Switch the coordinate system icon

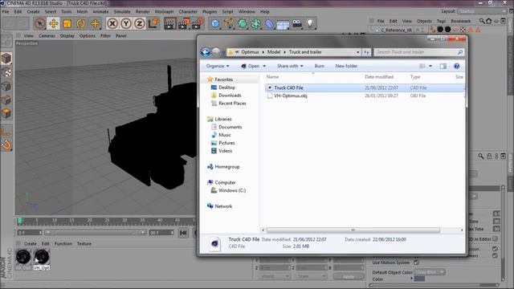[x=153, y=23]
